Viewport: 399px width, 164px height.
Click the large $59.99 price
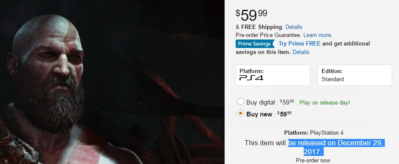tap(251, 16)
